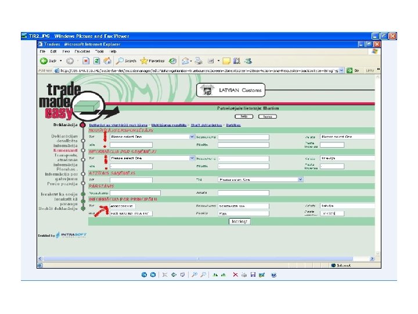Go to previous image in Picture Viewer
The image size is (418, 314).
(144, 274)
